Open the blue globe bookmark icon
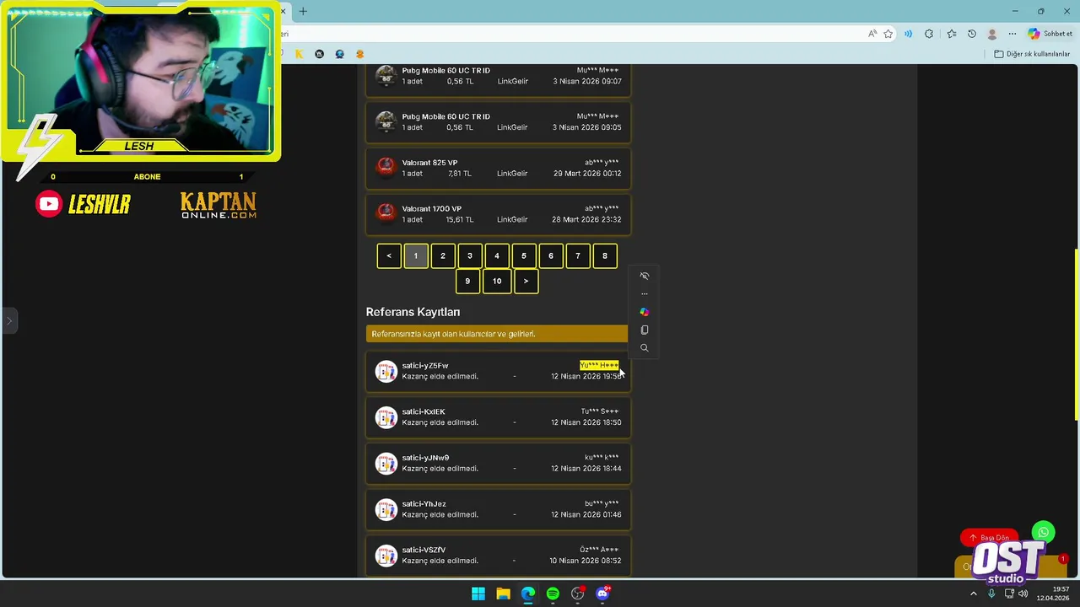 coord(339,54)
